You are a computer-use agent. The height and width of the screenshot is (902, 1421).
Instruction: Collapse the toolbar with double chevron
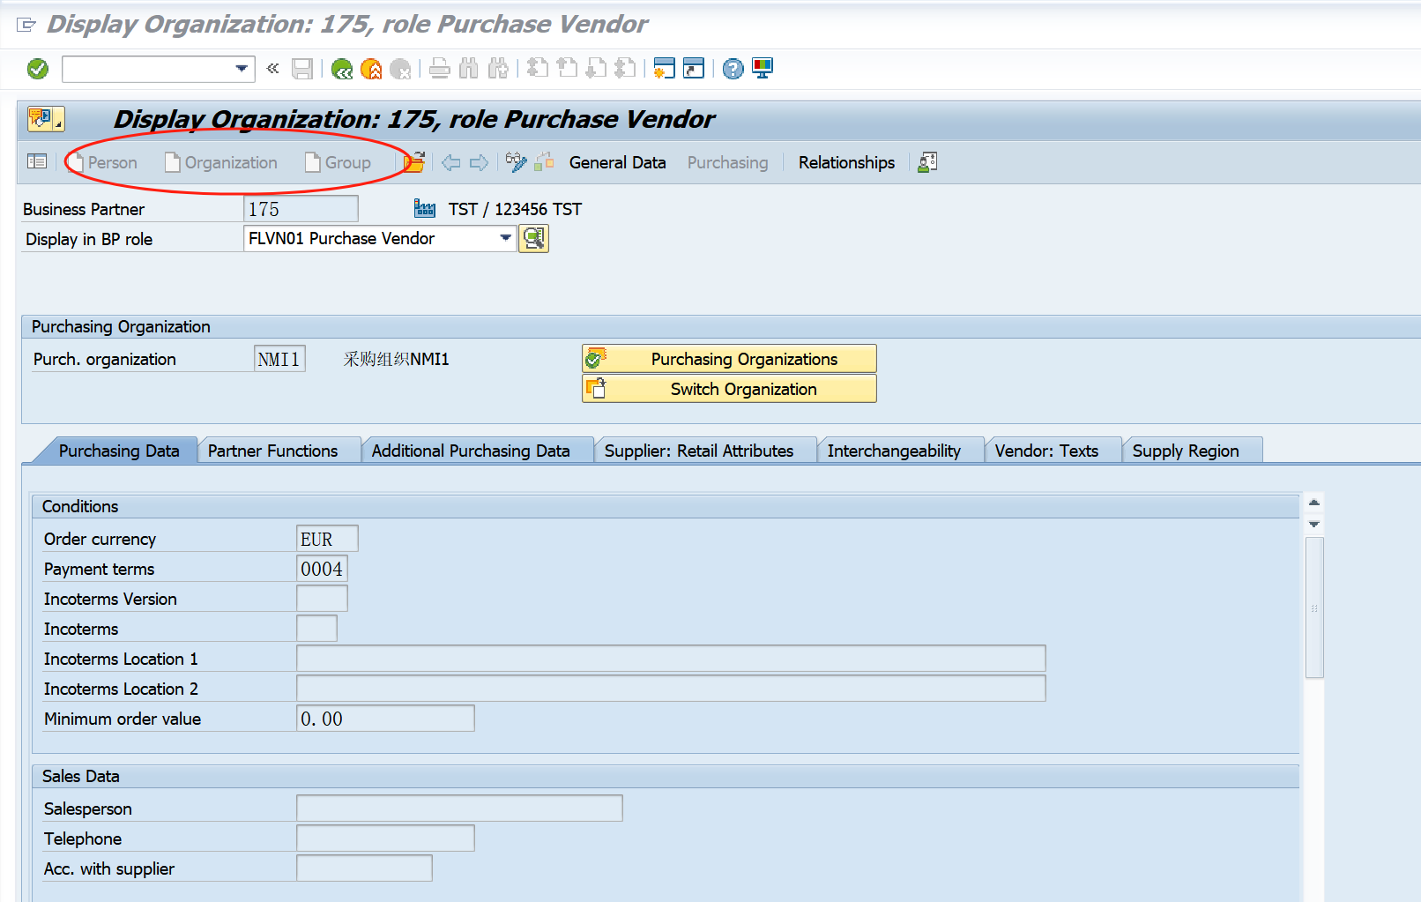(272, 68)
